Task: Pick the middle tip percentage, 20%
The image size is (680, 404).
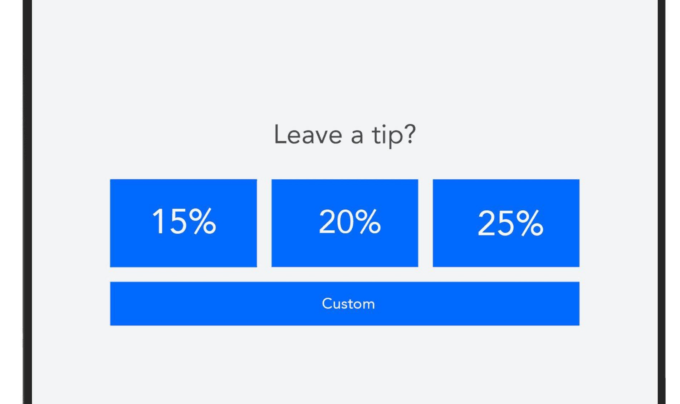Action: pos(344,223)
